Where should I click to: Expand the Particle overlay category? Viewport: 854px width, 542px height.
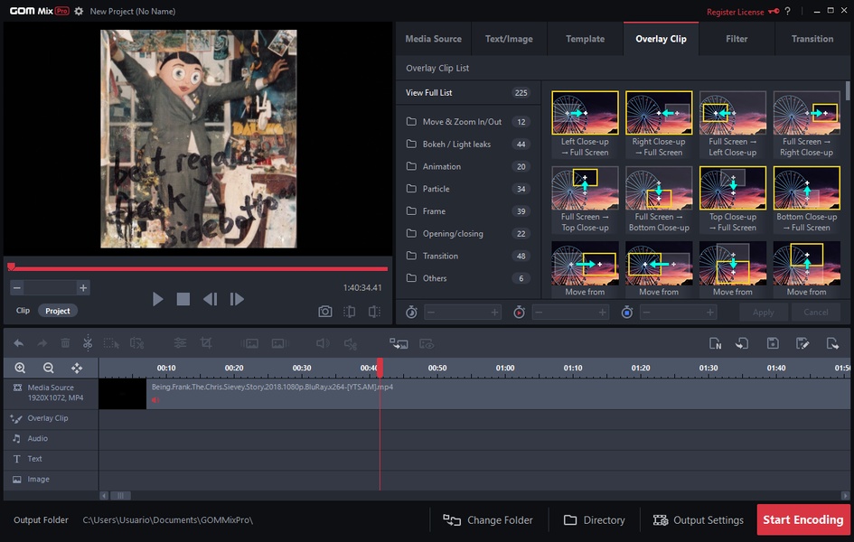pos(436,189)
